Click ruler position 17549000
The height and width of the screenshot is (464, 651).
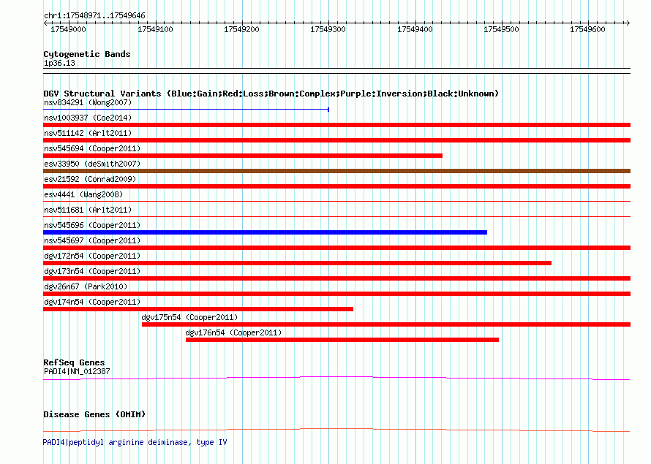coord(68,29)
